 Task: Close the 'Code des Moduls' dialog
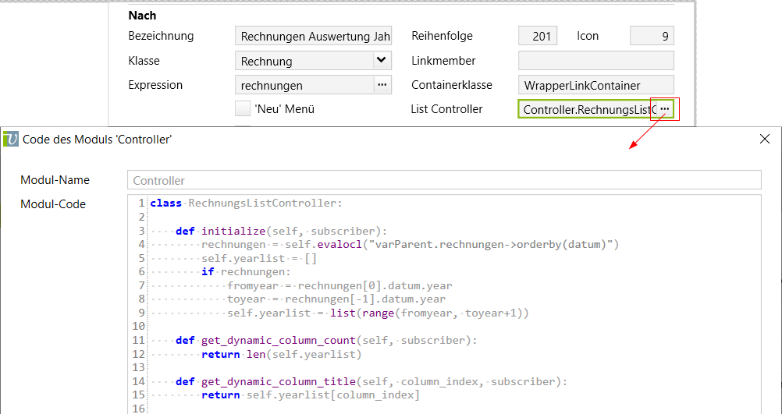click(x=764, y=139)
